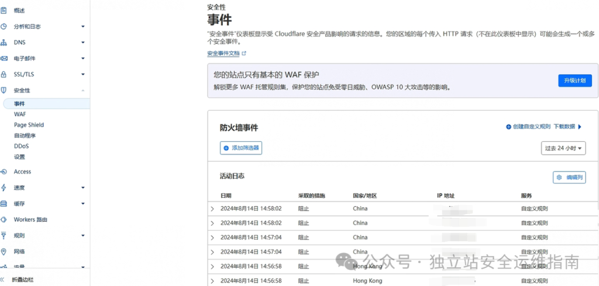Click the 国家/地区 column header
Viewport: 599px width, 286px height.
coord(365,196)
